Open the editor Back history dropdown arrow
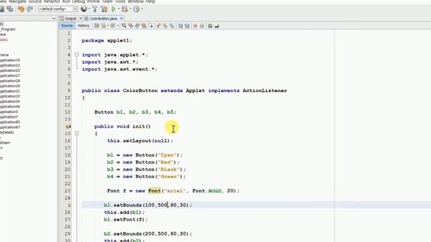Image resolution: width=431 pixels, height=242 pixels. click(x=108, y=26)
